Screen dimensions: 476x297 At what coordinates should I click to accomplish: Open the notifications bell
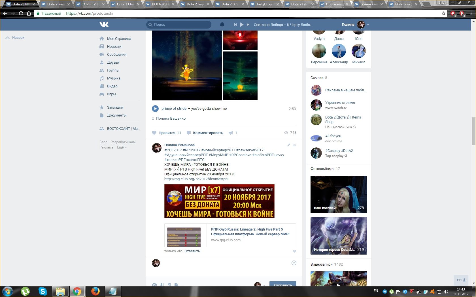tap(222, 25)
